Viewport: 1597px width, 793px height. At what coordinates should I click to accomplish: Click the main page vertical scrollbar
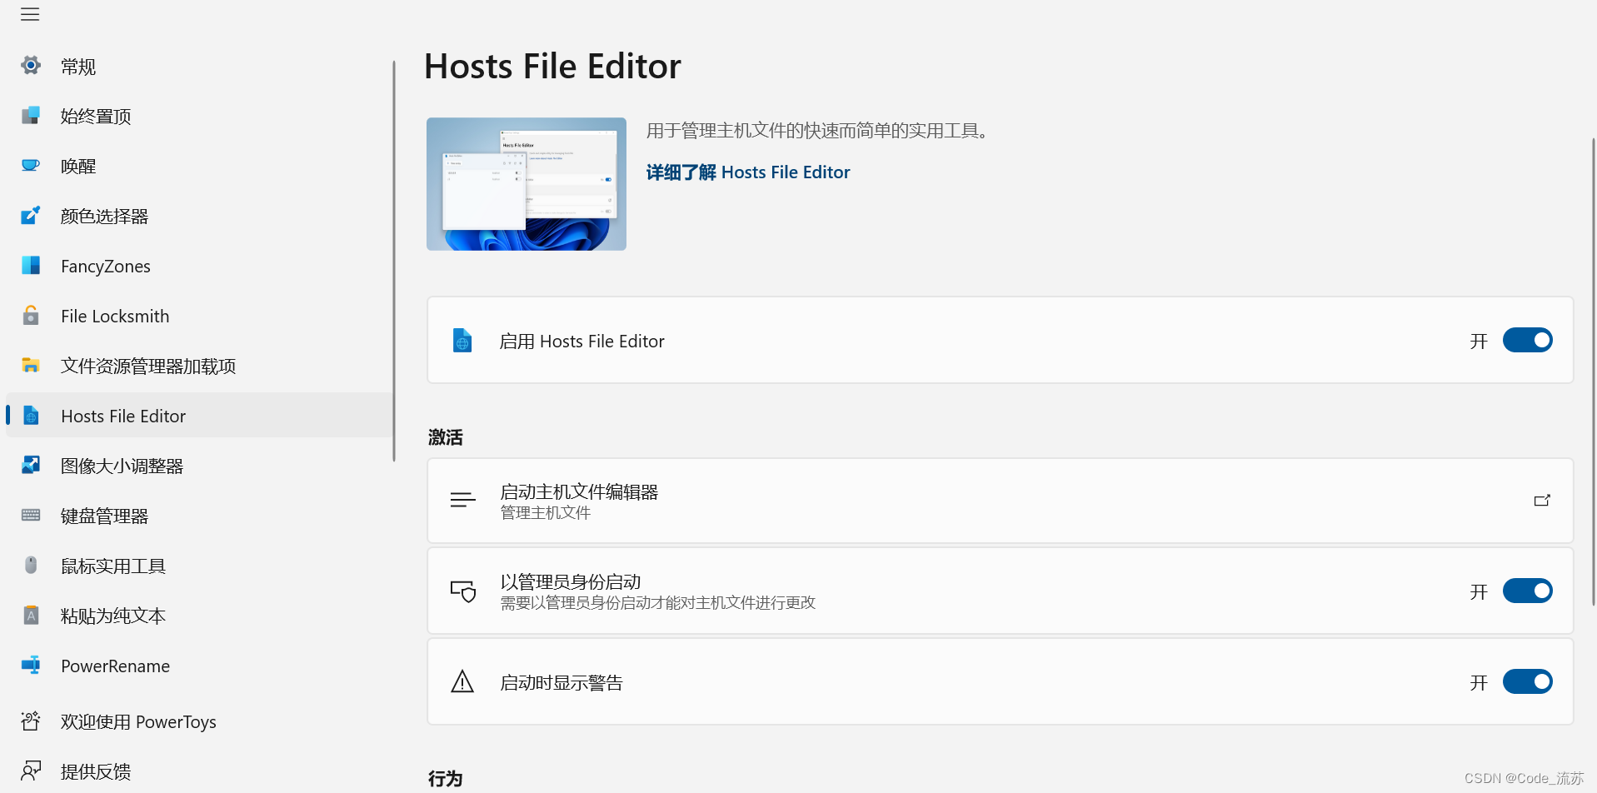(x=1593, y=372)
